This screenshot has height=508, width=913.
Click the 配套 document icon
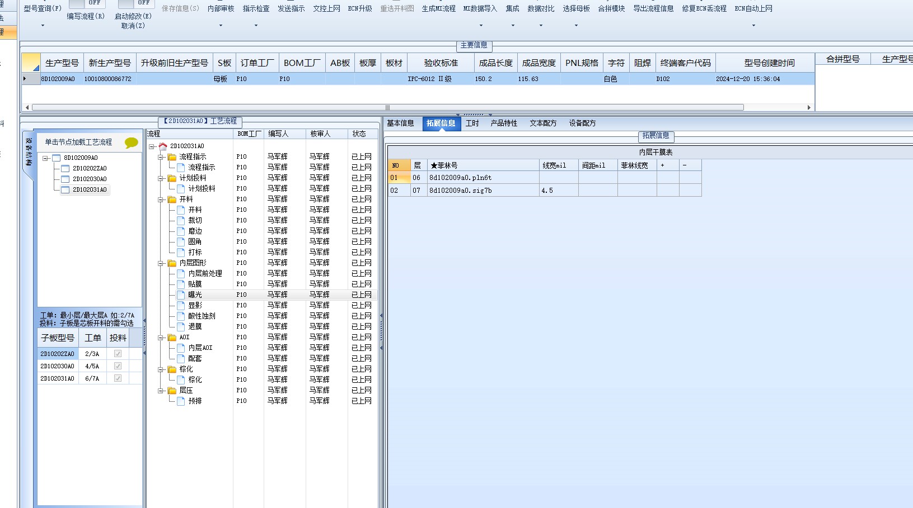[181, 359]
